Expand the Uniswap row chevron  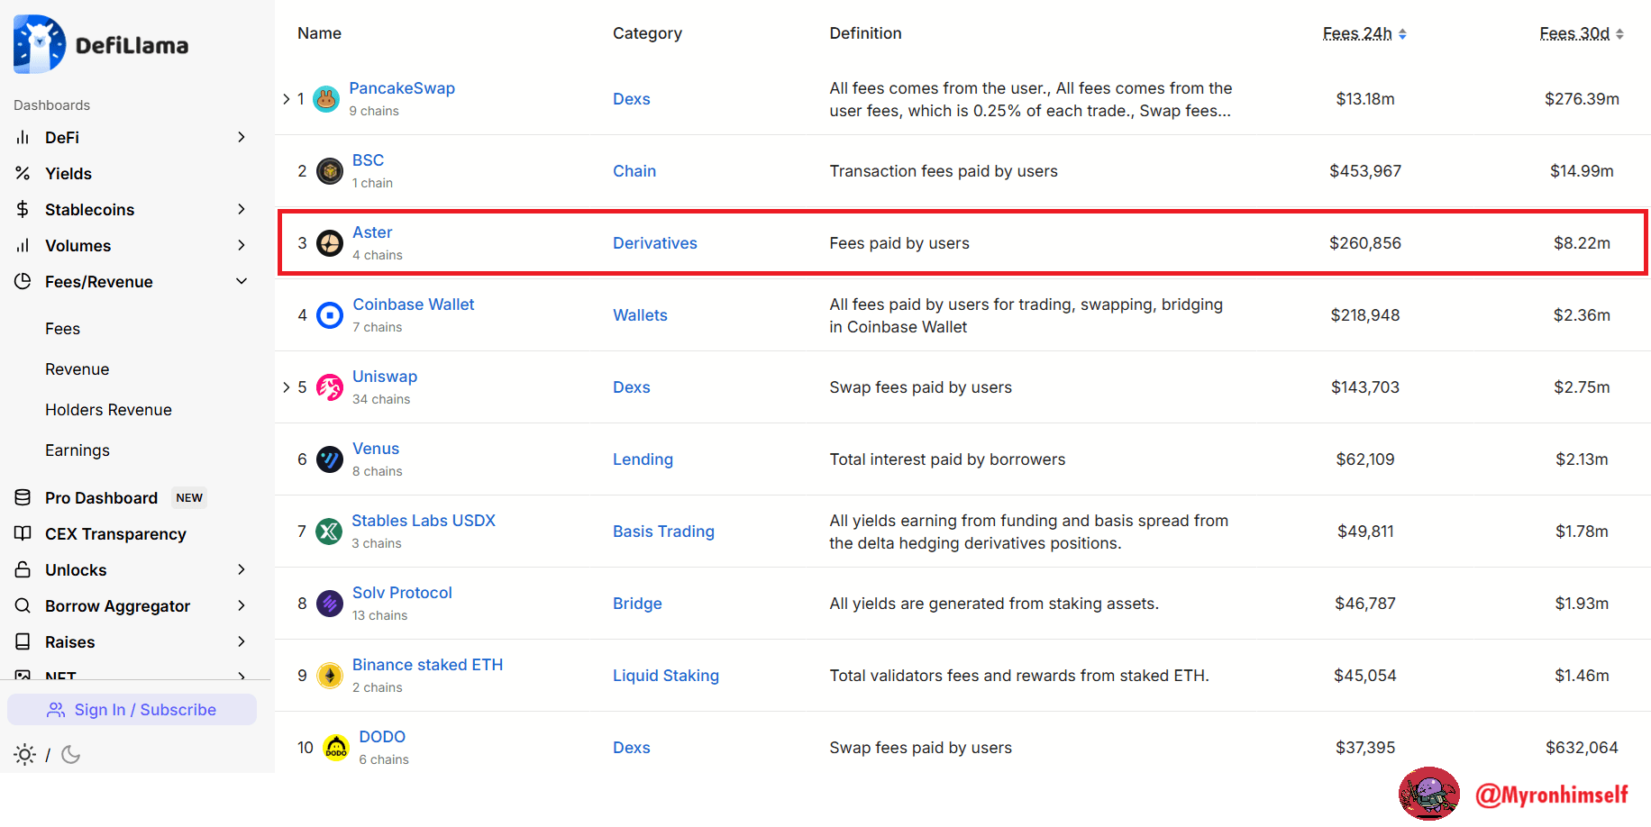pyautogui.click(x=287, y=387)
